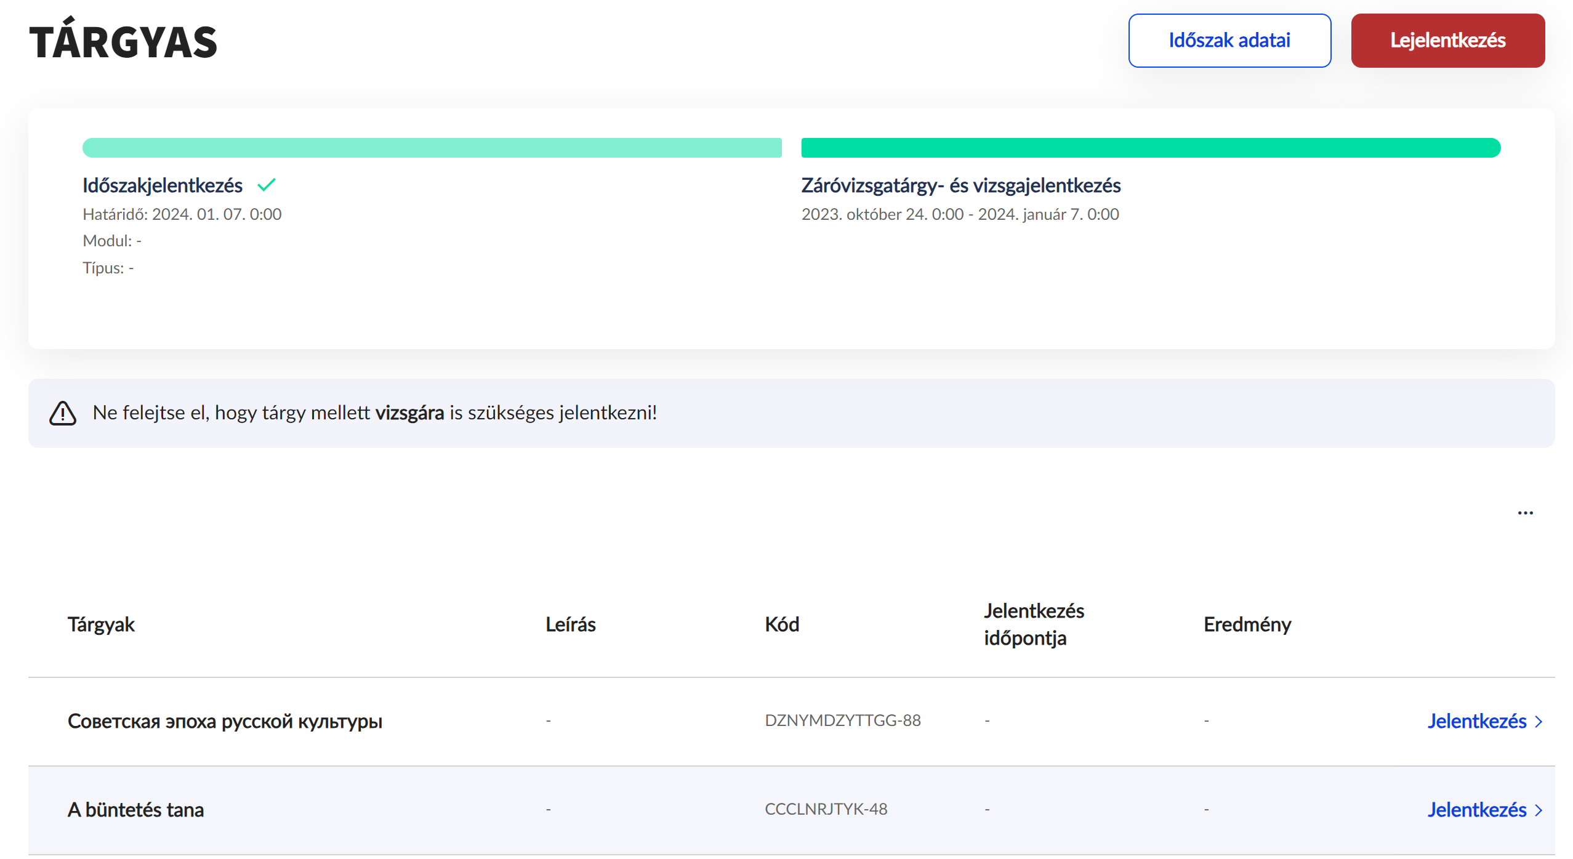The width and height of the screenshot is (1573, 859).
Task: Click the warning triangle icon
Action: coord(63,413)
